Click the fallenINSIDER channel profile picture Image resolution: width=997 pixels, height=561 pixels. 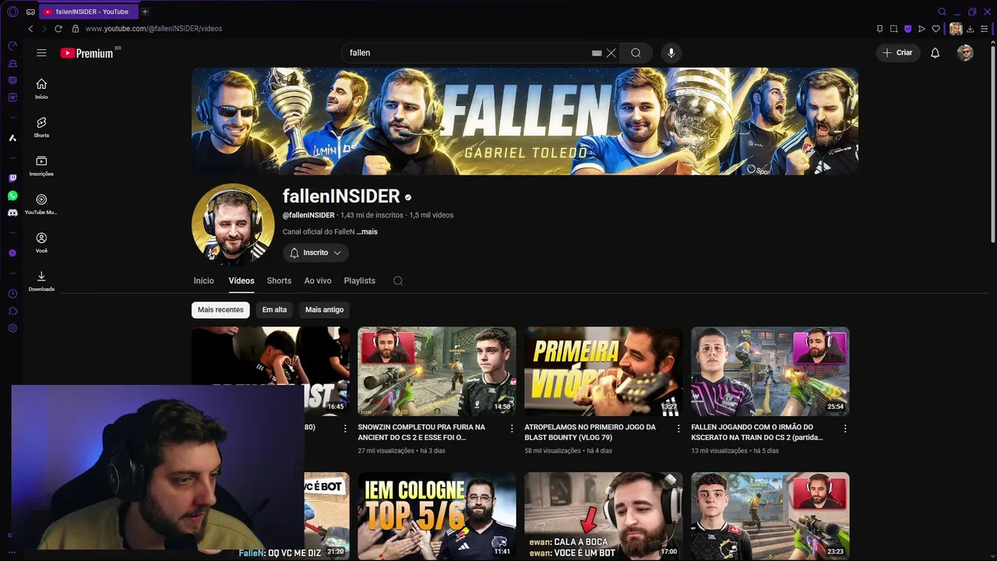(233, 224)
